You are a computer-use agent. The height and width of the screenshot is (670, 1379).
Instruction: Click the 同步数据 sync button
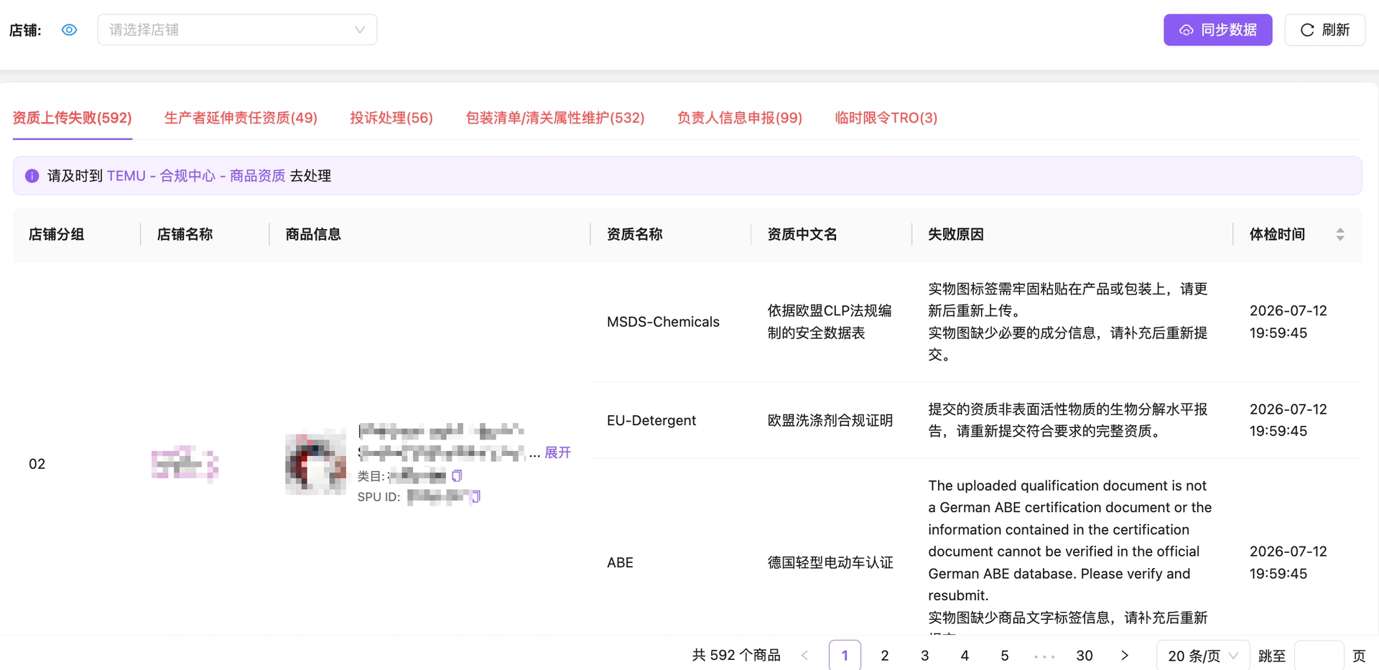click(1217, 29)
